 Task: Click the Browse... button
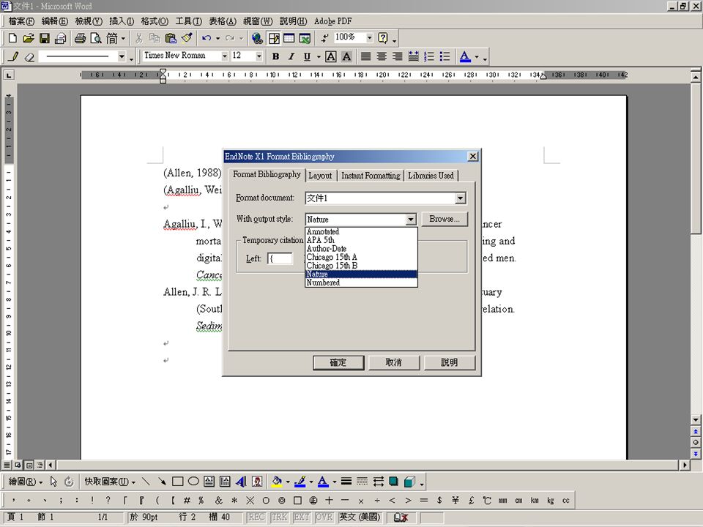pos(445,219)
